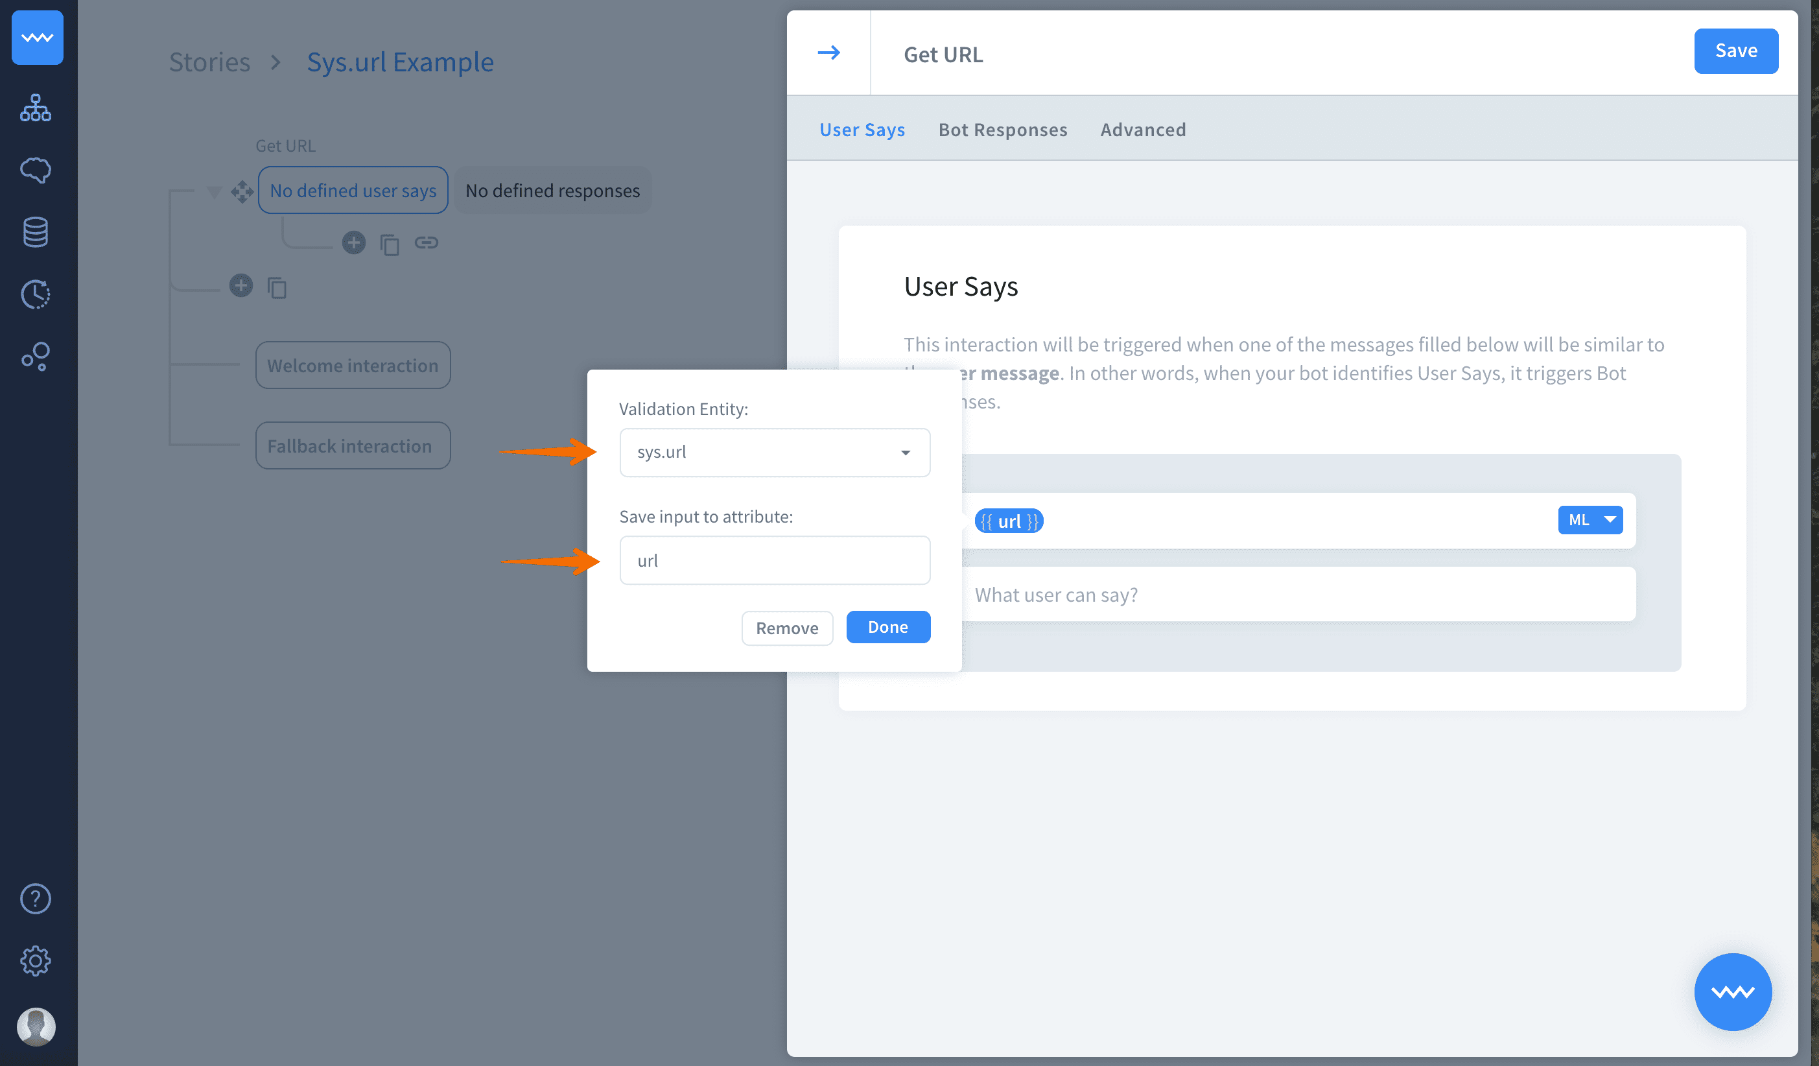The image size is (1819, 1066).
Task: Switch to the Bot Responses tab
Action: (1002, 130)
